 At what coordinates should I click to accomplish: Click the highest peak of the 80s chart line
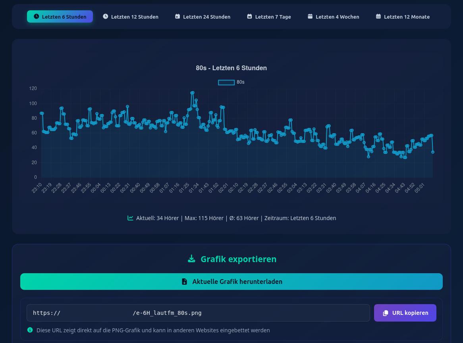pyautogui.click(x=193, y=92)
